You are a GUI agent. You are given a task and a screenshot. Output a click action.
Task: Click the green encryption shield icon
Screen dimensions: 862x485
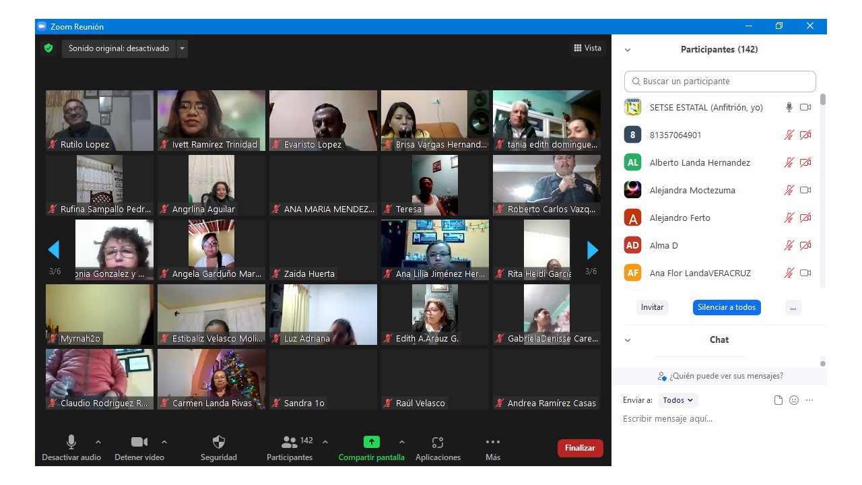48,48
